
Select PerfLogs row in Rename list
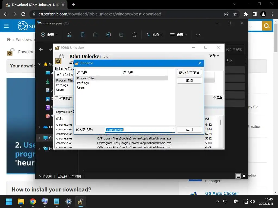point(122,83)
